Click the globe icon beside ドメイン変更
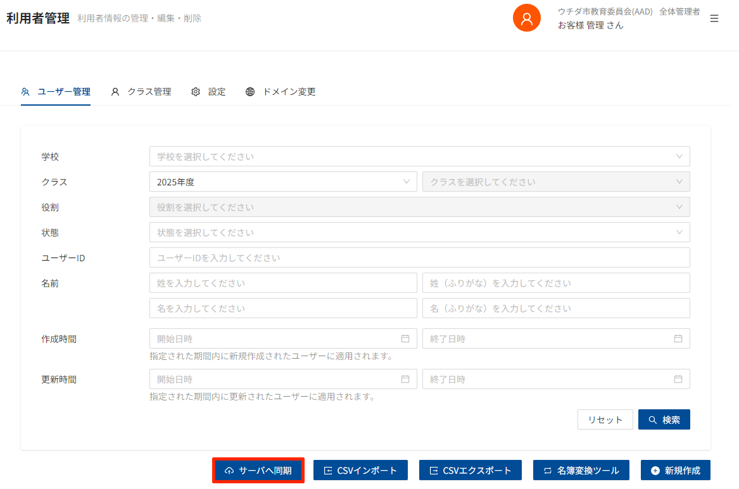Viewport: 739px width, 489px height. tap(250, 92)
